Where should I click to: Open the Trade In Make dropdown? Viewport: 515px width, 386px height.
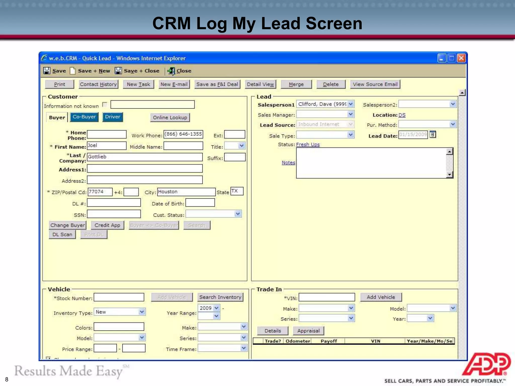(x=351, y=308)
